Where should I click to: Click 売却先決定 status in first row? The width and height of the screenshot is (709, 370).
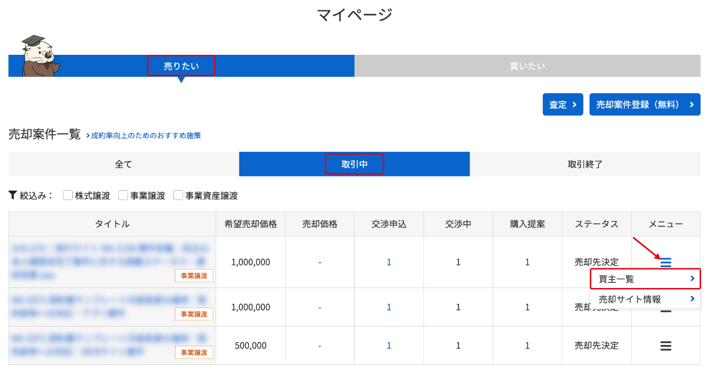[596, 262]
